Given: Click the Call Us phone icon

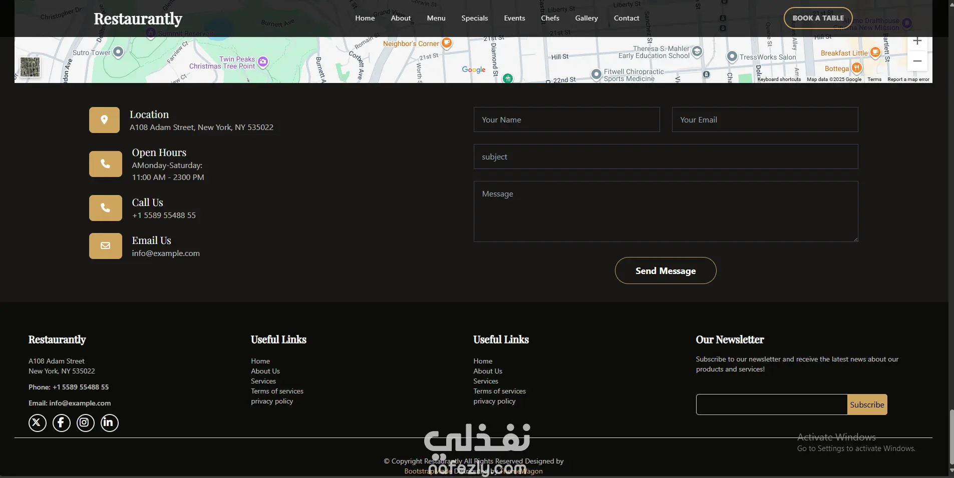Looking at the screenshot, I should click(105, 208).
